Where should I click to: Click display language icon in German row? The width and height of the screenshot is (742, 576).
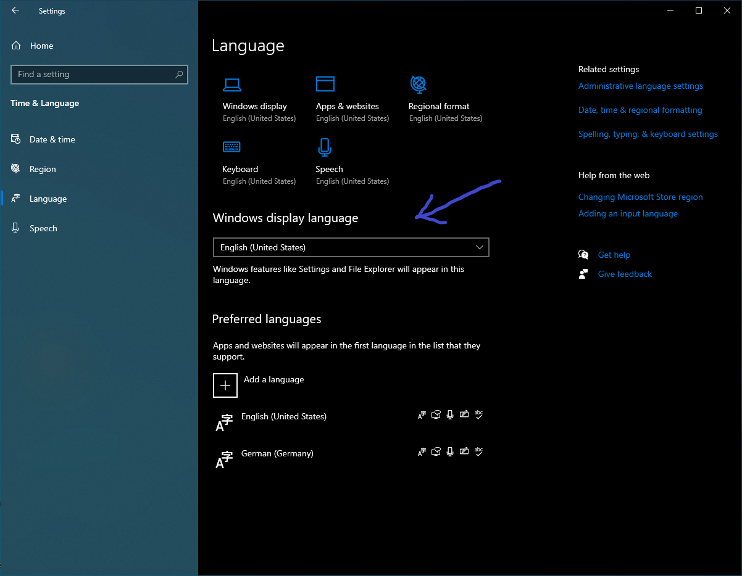pos(422,452)
